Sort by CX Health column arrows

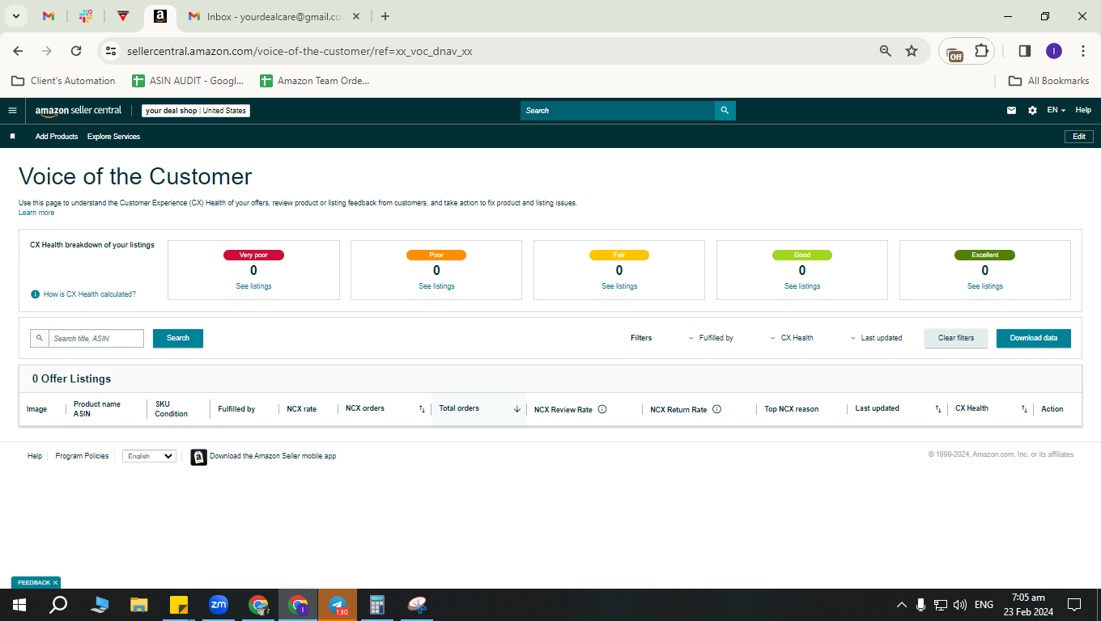point(1024,409)
